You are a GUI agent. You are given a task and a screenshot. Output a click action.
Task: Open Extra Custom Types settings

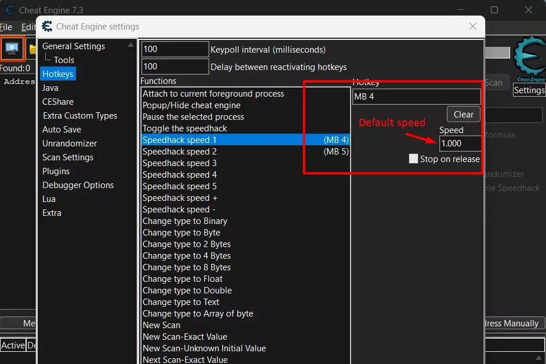[x=80, y=116]
